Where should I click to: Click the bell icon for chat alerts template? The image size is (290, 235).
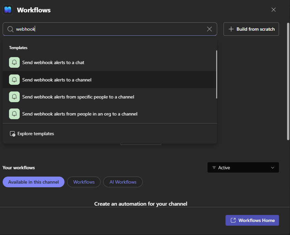point(14,62)
